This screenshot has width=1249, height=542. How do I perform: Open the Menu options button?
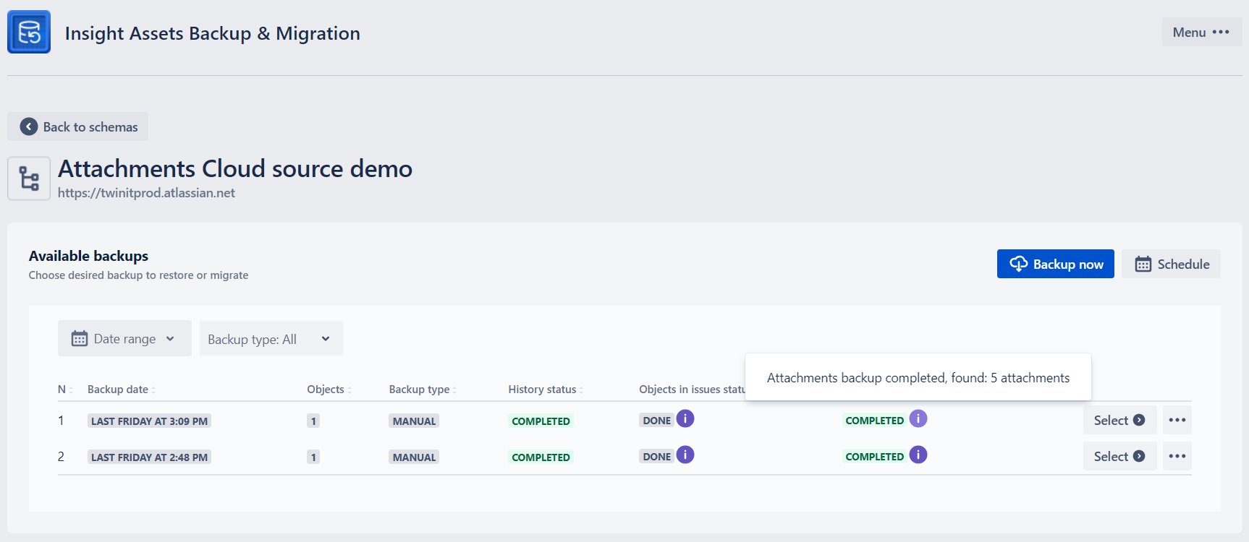1201,32
